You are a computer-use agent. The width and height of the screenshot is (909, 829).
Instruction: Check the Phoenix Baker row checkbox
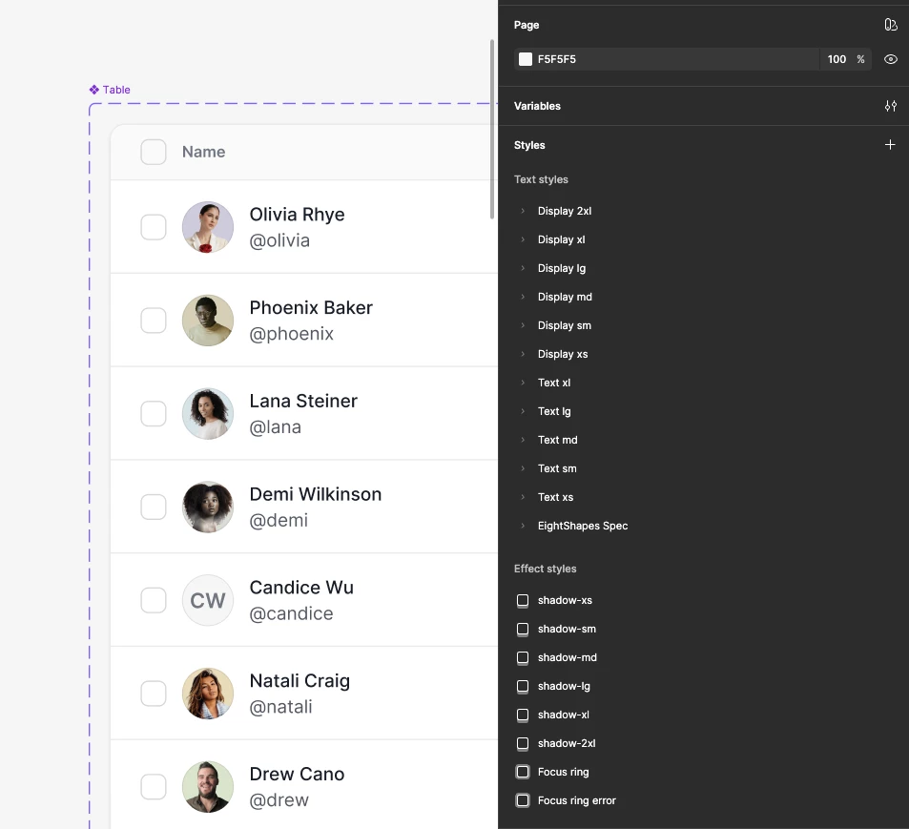click(154, 321)
